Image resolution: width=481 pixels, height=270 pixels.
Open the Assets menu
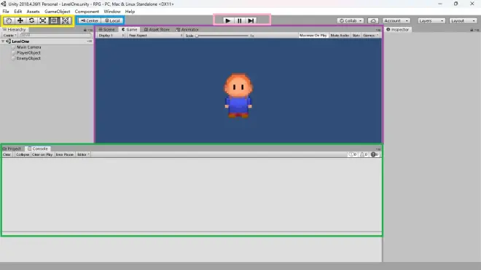(33, 12)
